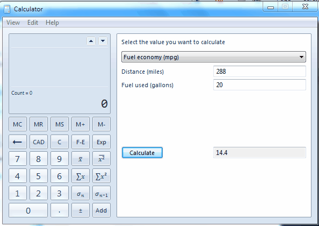Click the Fuel used (gallons) field
Screen dimensions: 319x226
click(x=259, y=85)
